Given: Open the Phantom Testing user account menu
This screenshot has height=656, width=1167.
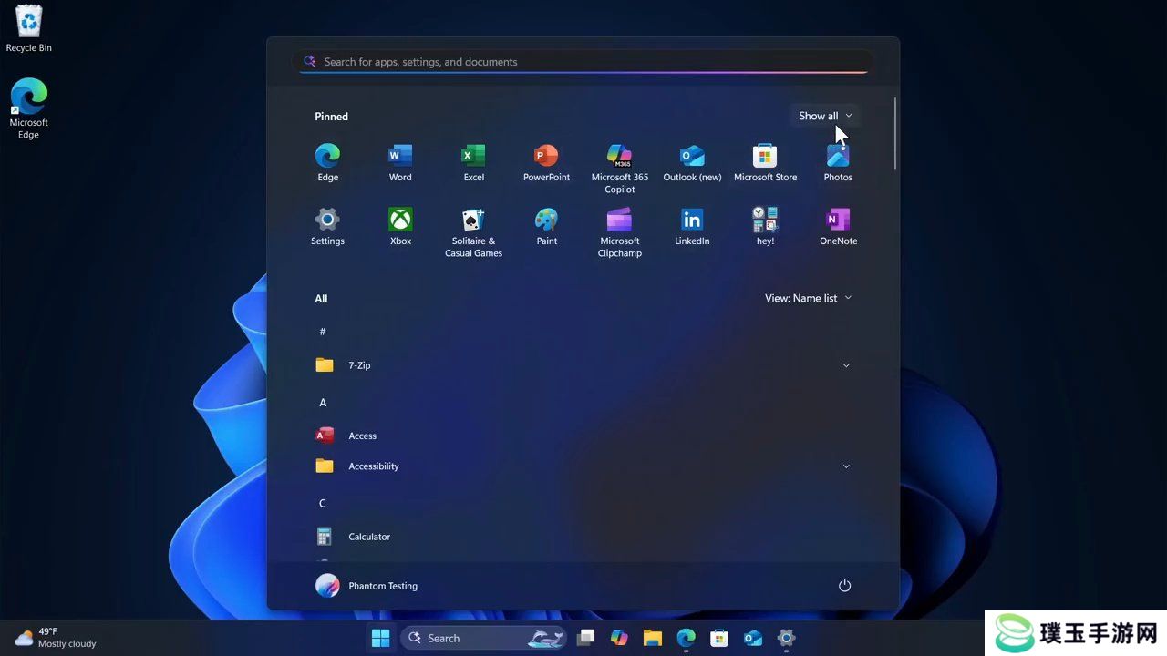Looking at the screenshot, I should (x=367, y=586).
